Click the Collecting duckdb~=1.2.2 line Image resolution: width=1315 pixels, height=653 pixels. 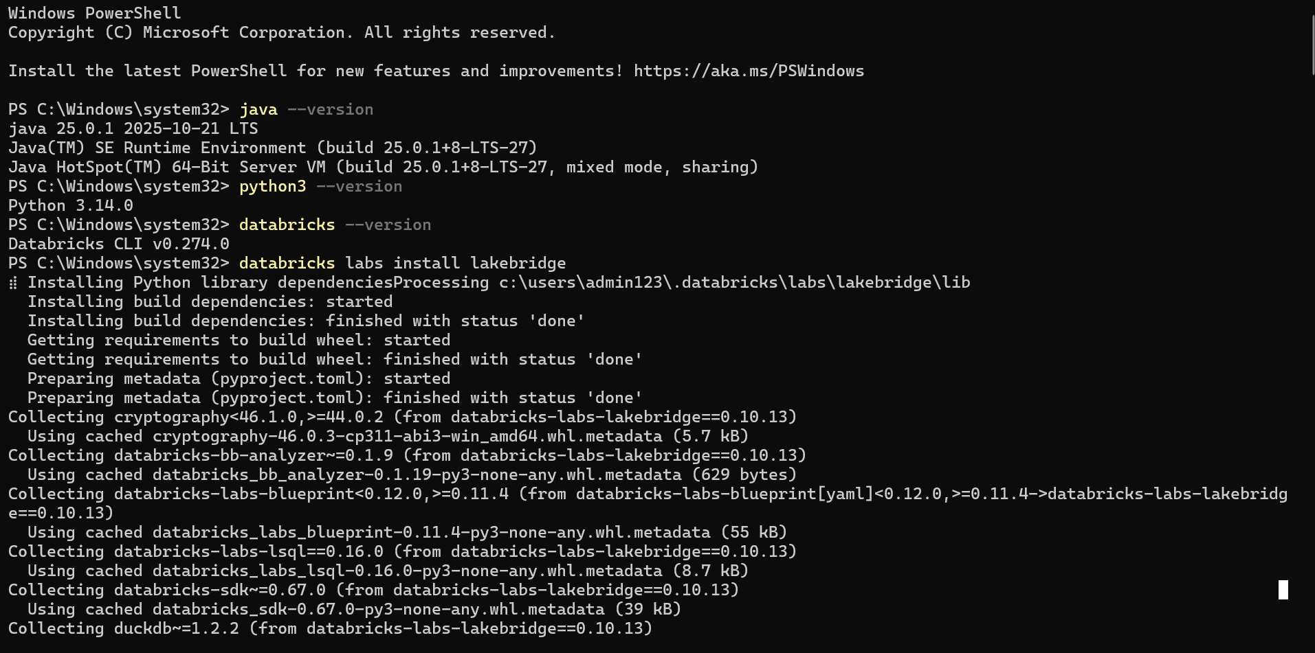pos(330,629)
